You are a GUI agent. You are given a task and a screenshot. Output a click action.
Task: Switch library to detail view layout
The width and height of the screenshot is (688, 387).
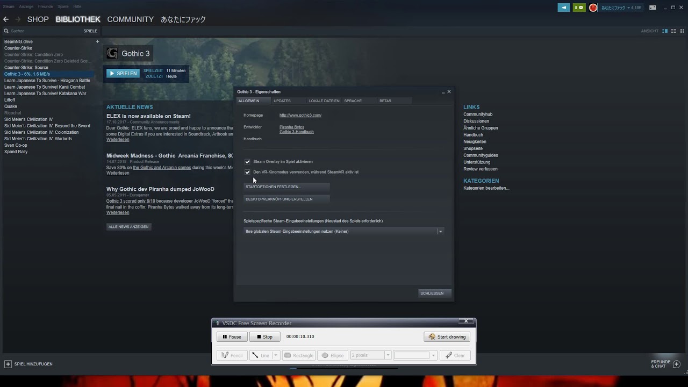pyautogui.click(x=664, y=31)
